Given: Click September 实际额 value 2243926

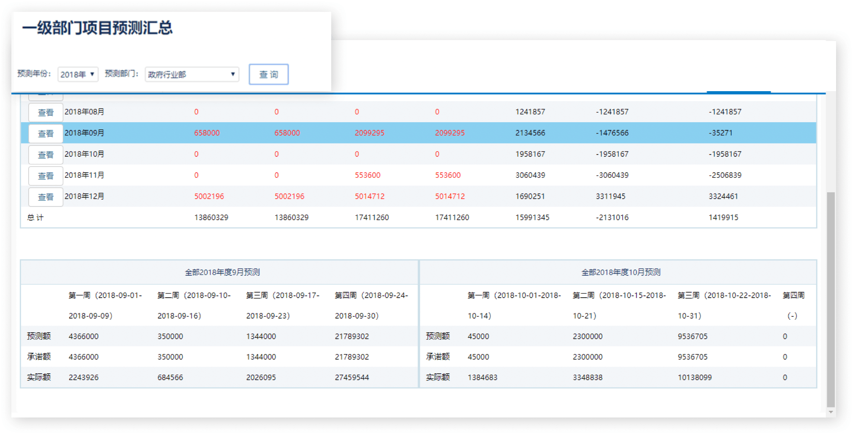Looking at the screenshot, I should point(83,377).
